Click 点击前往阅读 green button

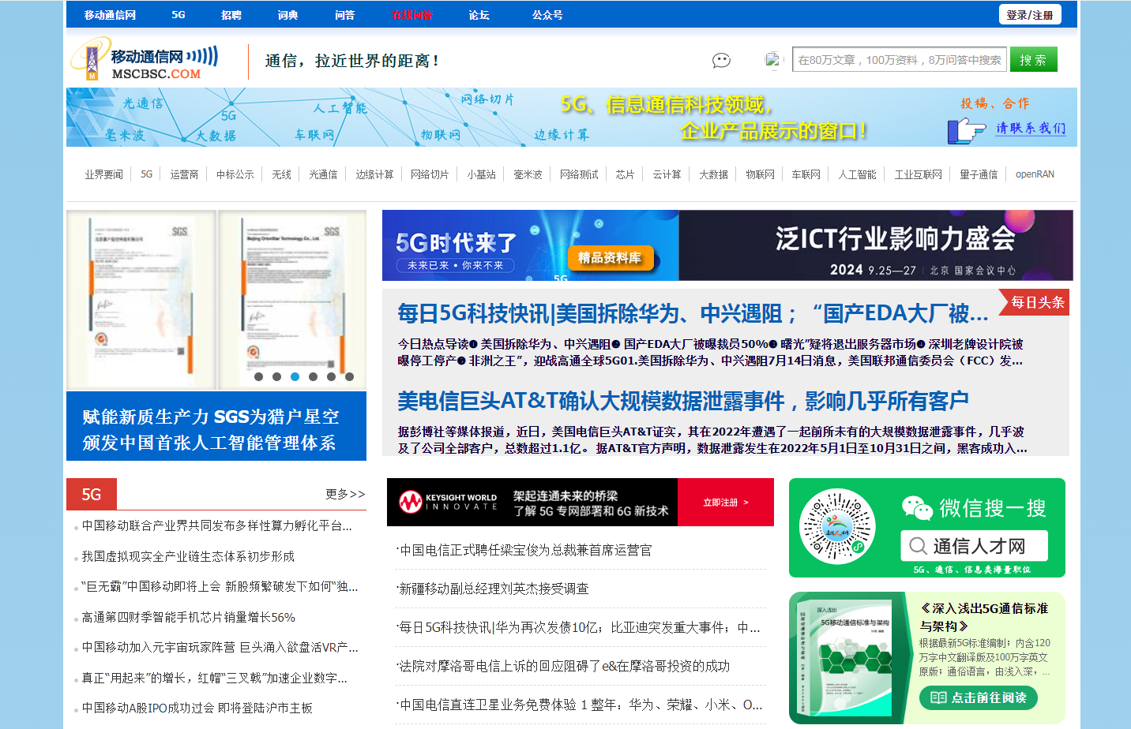coord(979,697)
